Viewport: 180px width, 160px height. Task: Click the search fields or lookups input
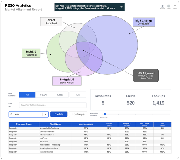(x=53, y=105)
